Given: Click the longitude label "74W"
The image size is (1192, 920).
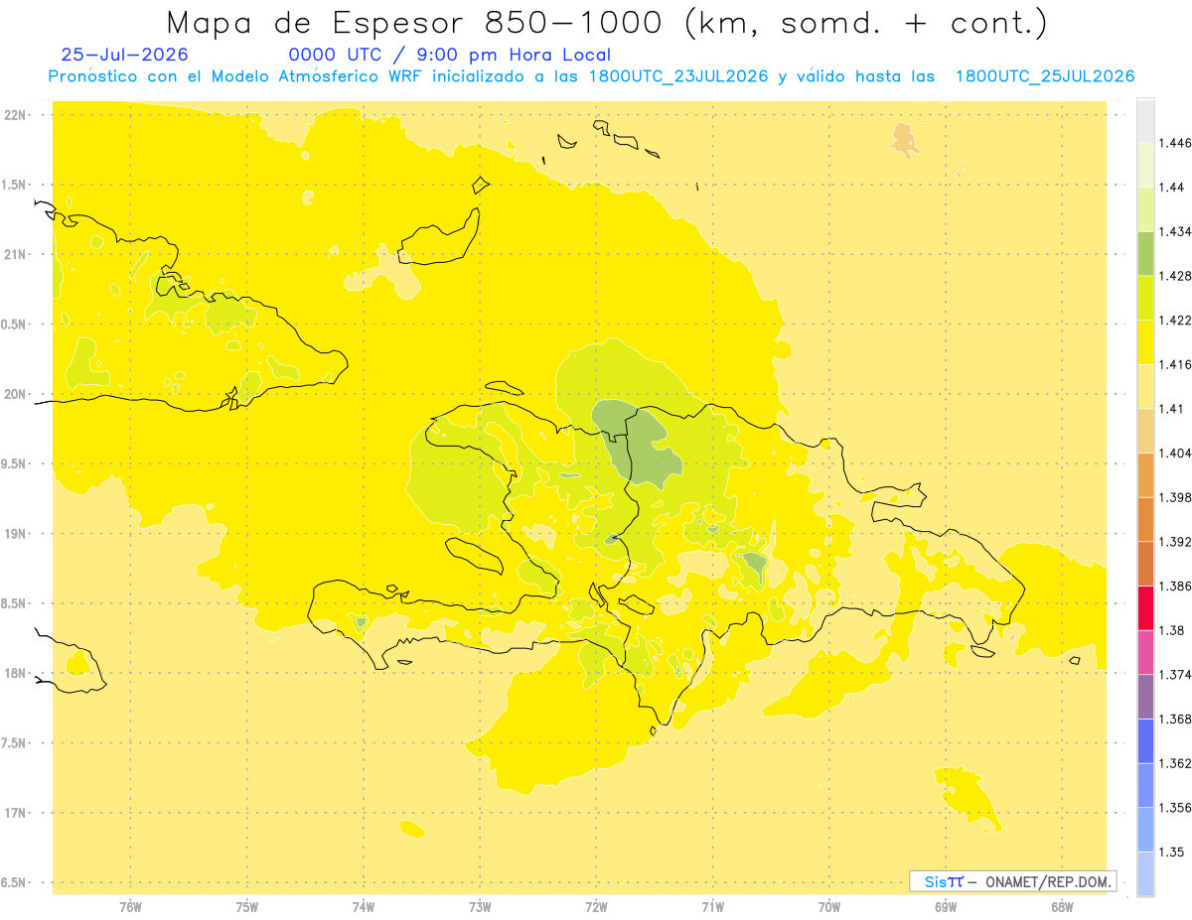Looking at the screenshot, I should [364, 907].
